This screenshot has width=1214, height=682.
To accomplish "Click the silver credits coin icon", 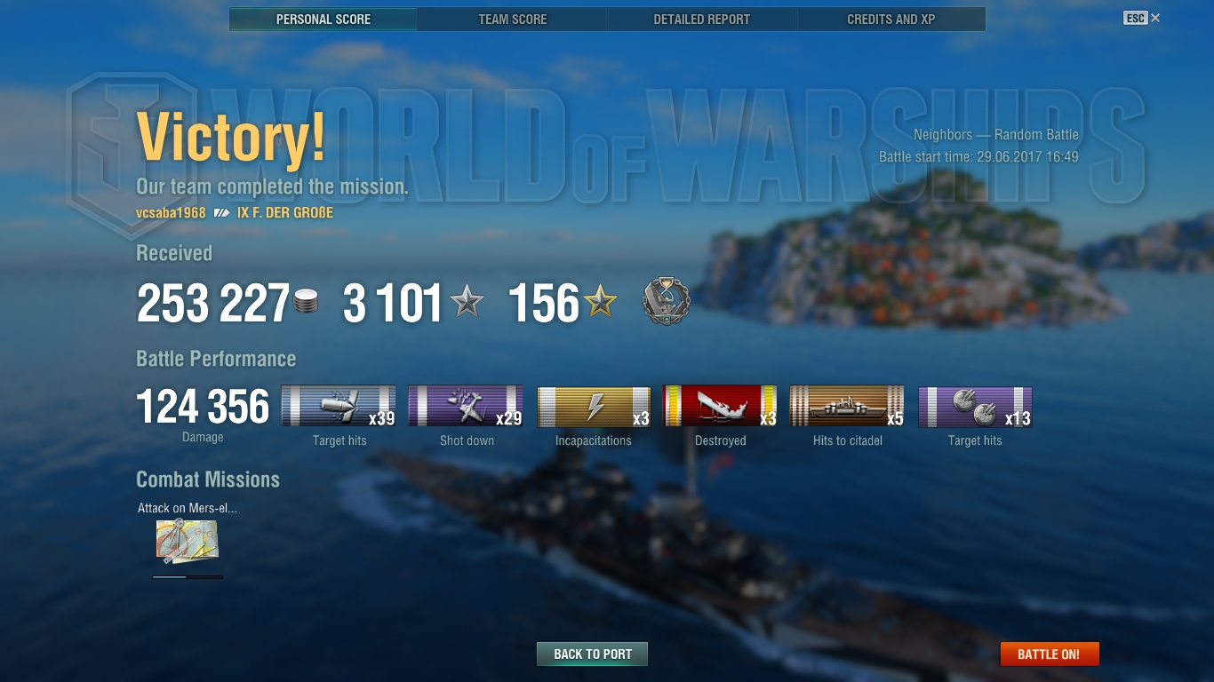I will pyautogui.click(x=305, y=301).
